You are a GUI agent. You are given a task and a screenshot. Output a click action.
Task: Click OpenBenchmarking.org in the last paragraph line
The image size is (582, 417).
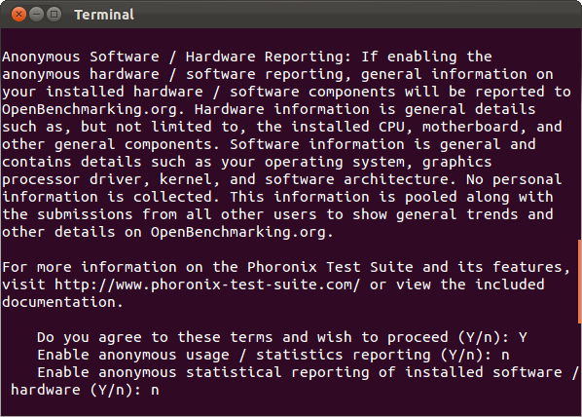(x=242, y=233)
